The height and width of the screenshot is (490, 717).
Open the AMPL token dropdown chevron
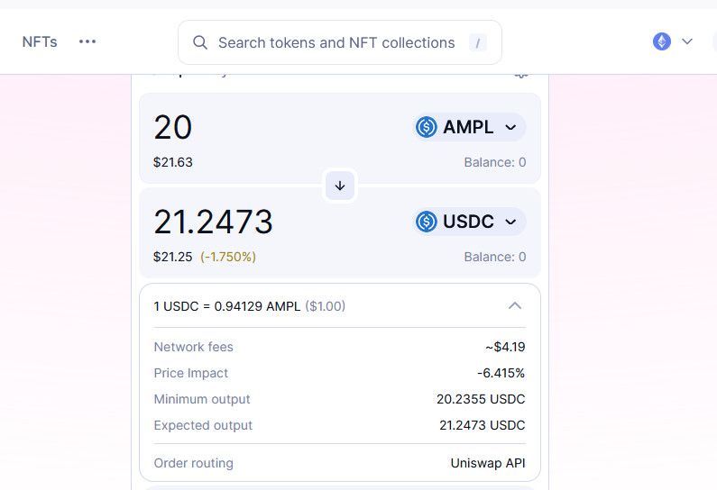click(510, 127)
